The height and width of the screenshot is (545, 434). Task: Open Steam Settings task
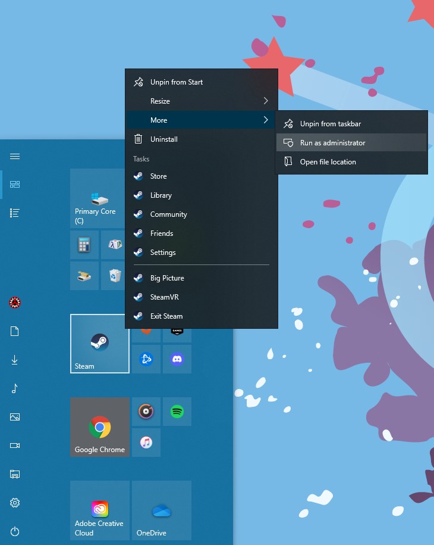click(x=202, y=253)
